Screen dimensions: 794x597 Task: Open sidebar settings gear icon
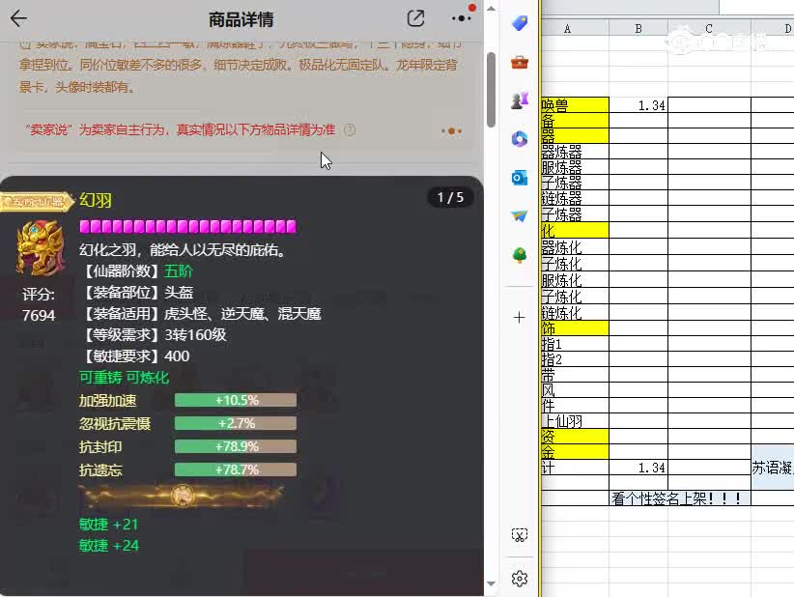pos(520,579)
